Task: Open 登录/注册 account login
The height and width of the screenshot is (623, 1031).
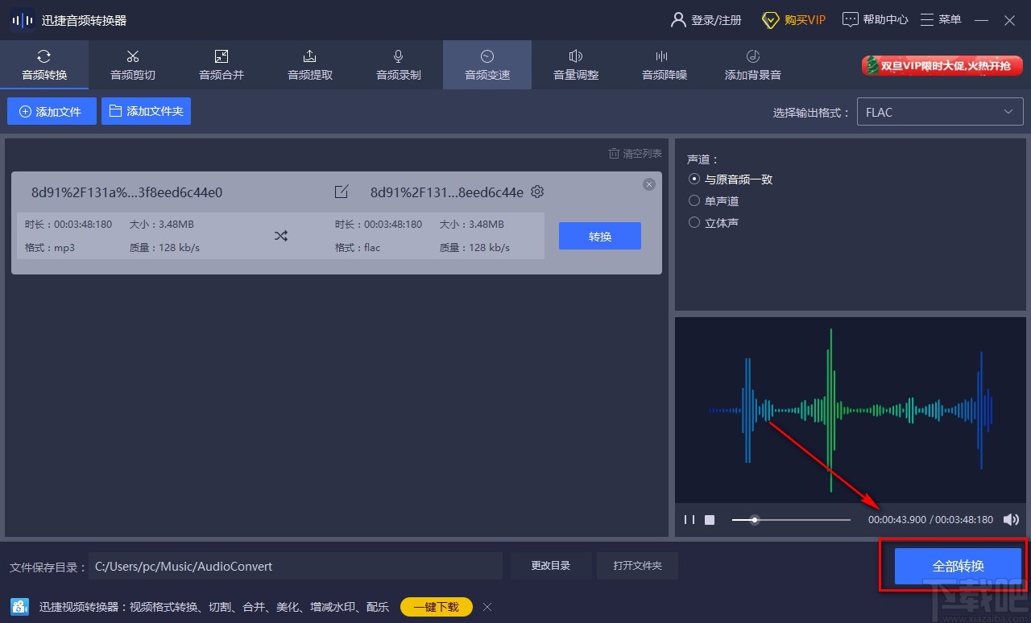Action: 706,19
